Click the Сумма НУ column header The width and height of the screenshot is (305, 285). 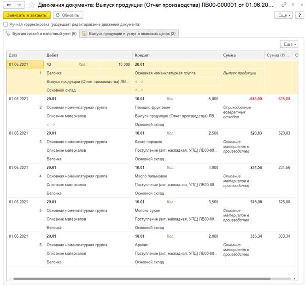click(x=279, y=56)
